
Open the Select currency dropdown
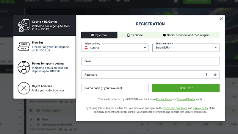[x=186, y=48]
